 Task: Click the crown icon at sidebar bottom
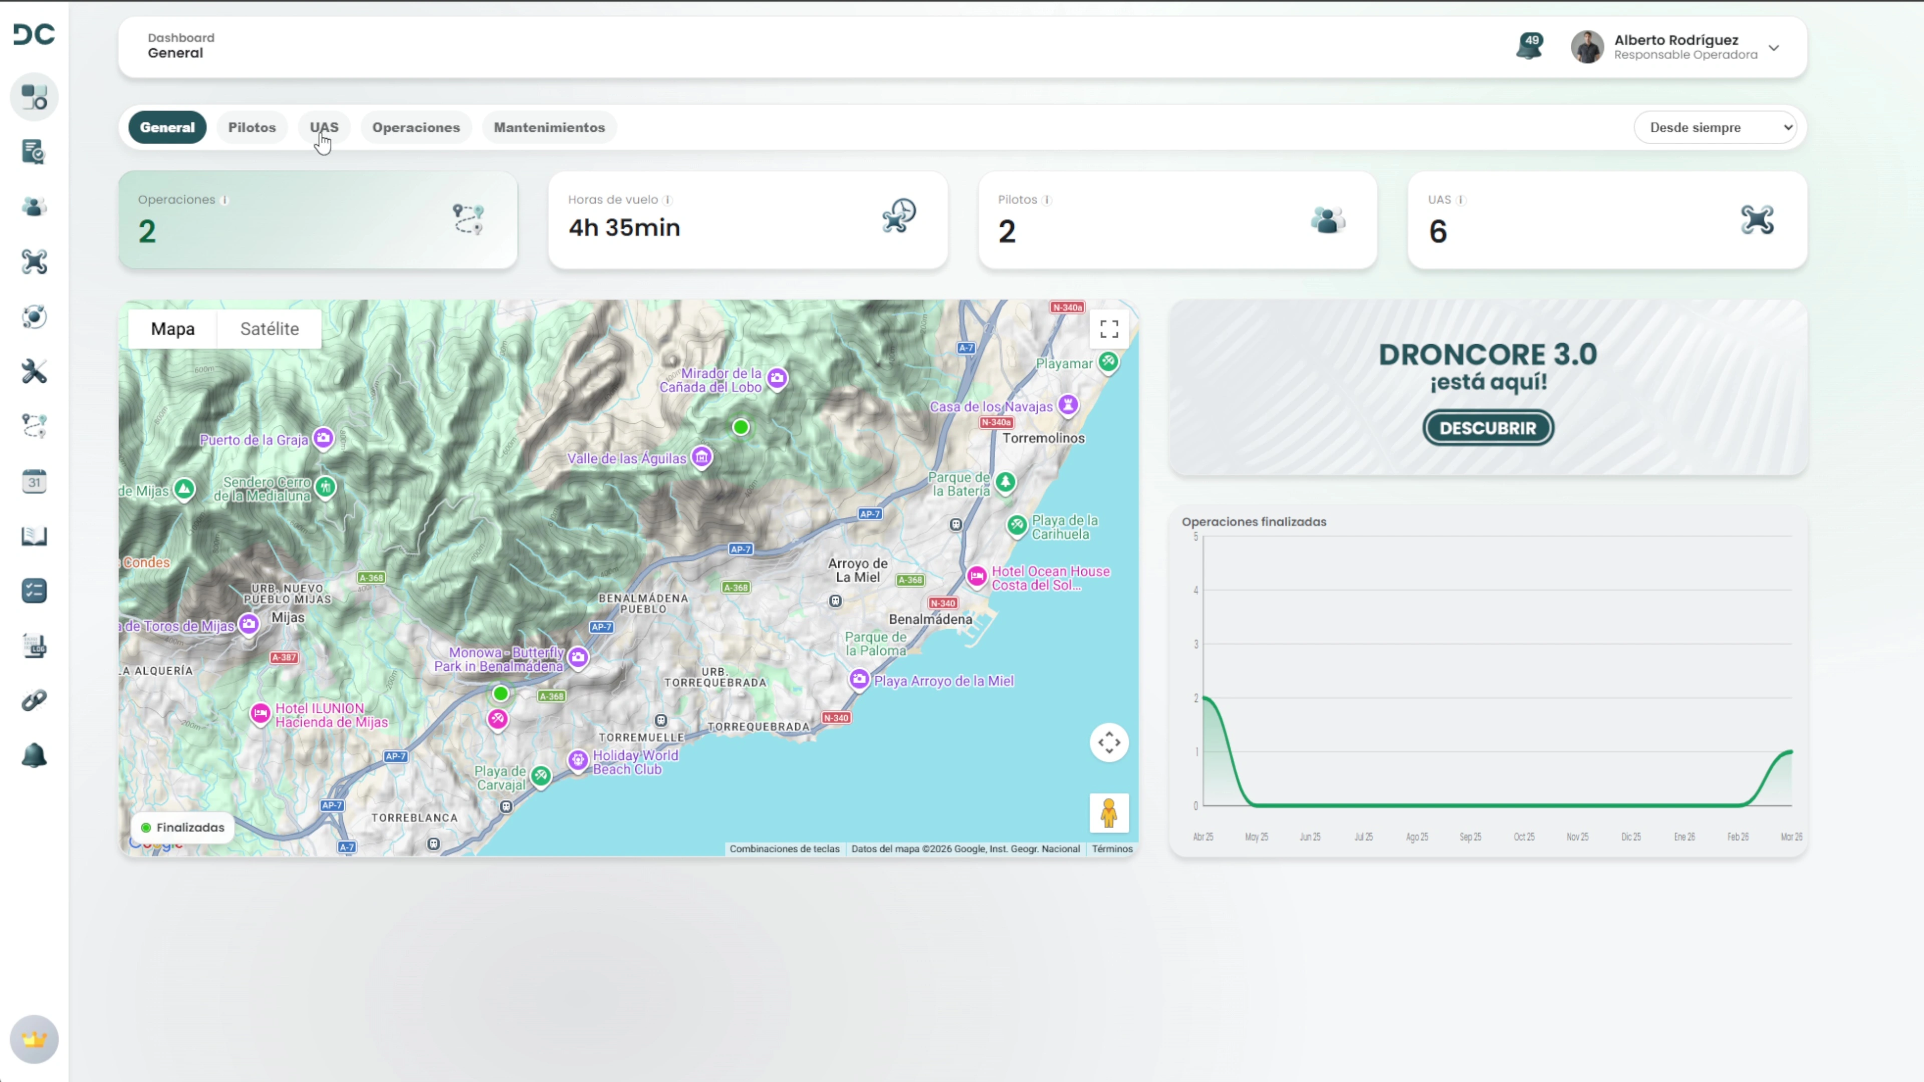tap(35, 1039)
